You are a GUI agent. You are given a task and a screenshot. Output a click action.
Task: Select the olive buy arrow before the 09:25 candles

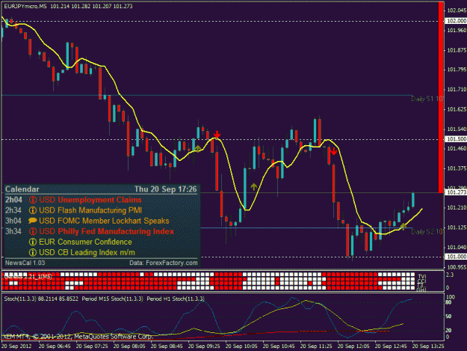[197, 148]
